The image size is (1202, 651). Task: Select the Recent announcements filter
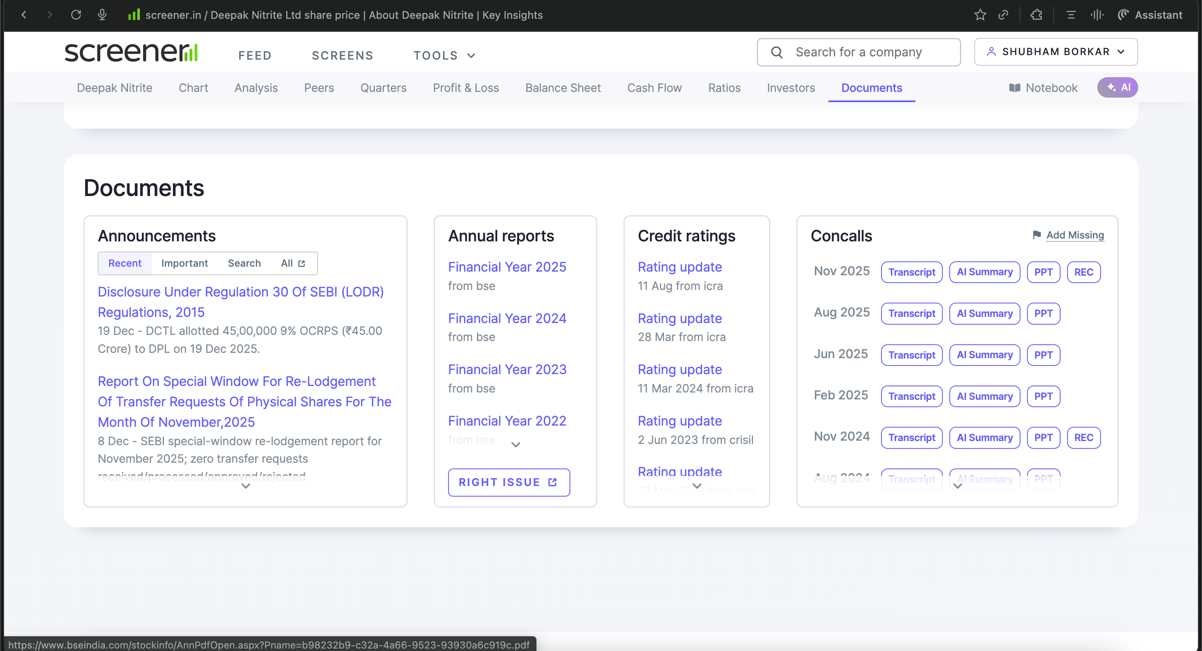pos(125,263)
